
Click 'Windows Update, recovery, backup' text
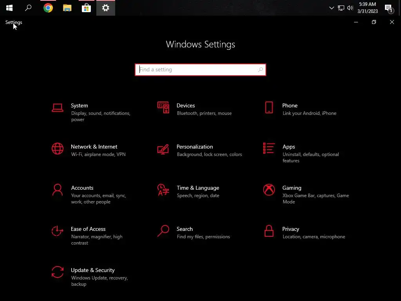pyautogui.click(x=99, y=281)
